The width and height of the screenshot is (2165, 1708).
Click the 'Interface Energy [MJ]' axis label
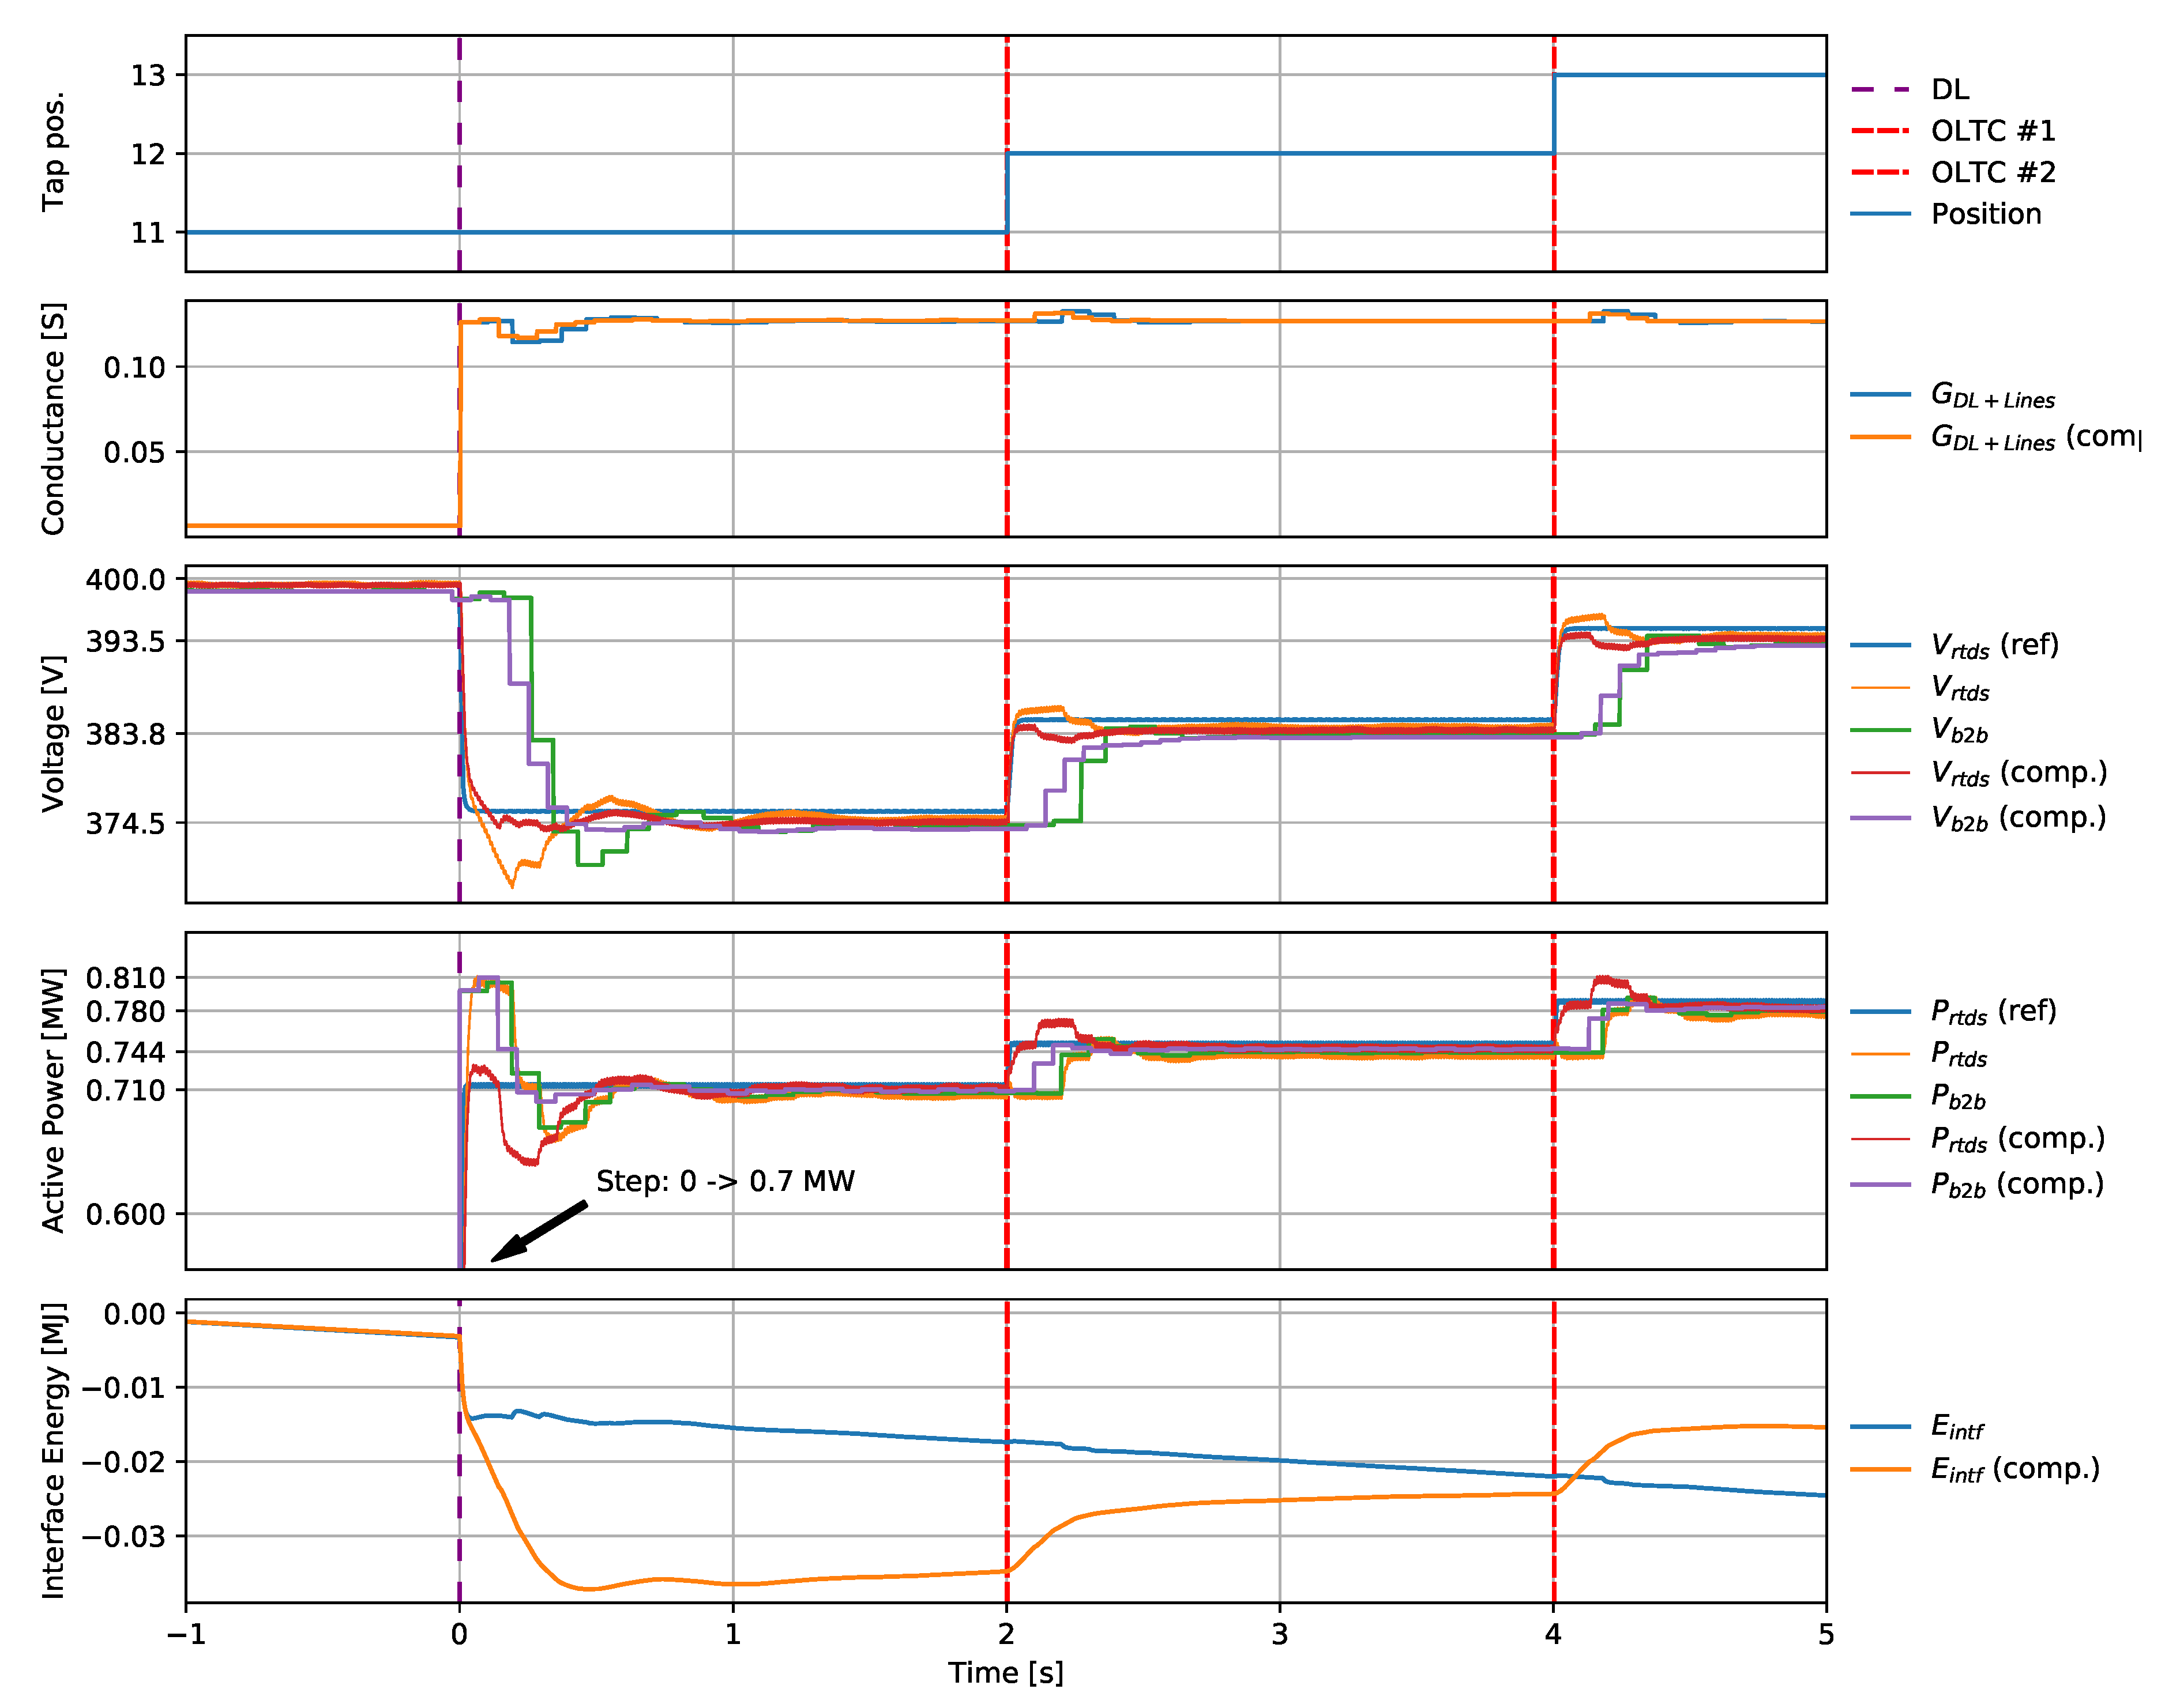click(x=53, y=1450)
